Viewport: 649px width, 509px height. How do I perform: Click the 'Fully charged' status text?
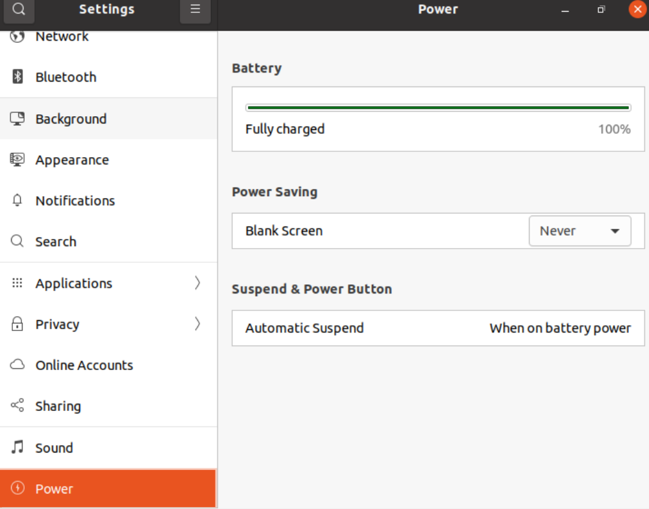(x=285, y=129)
